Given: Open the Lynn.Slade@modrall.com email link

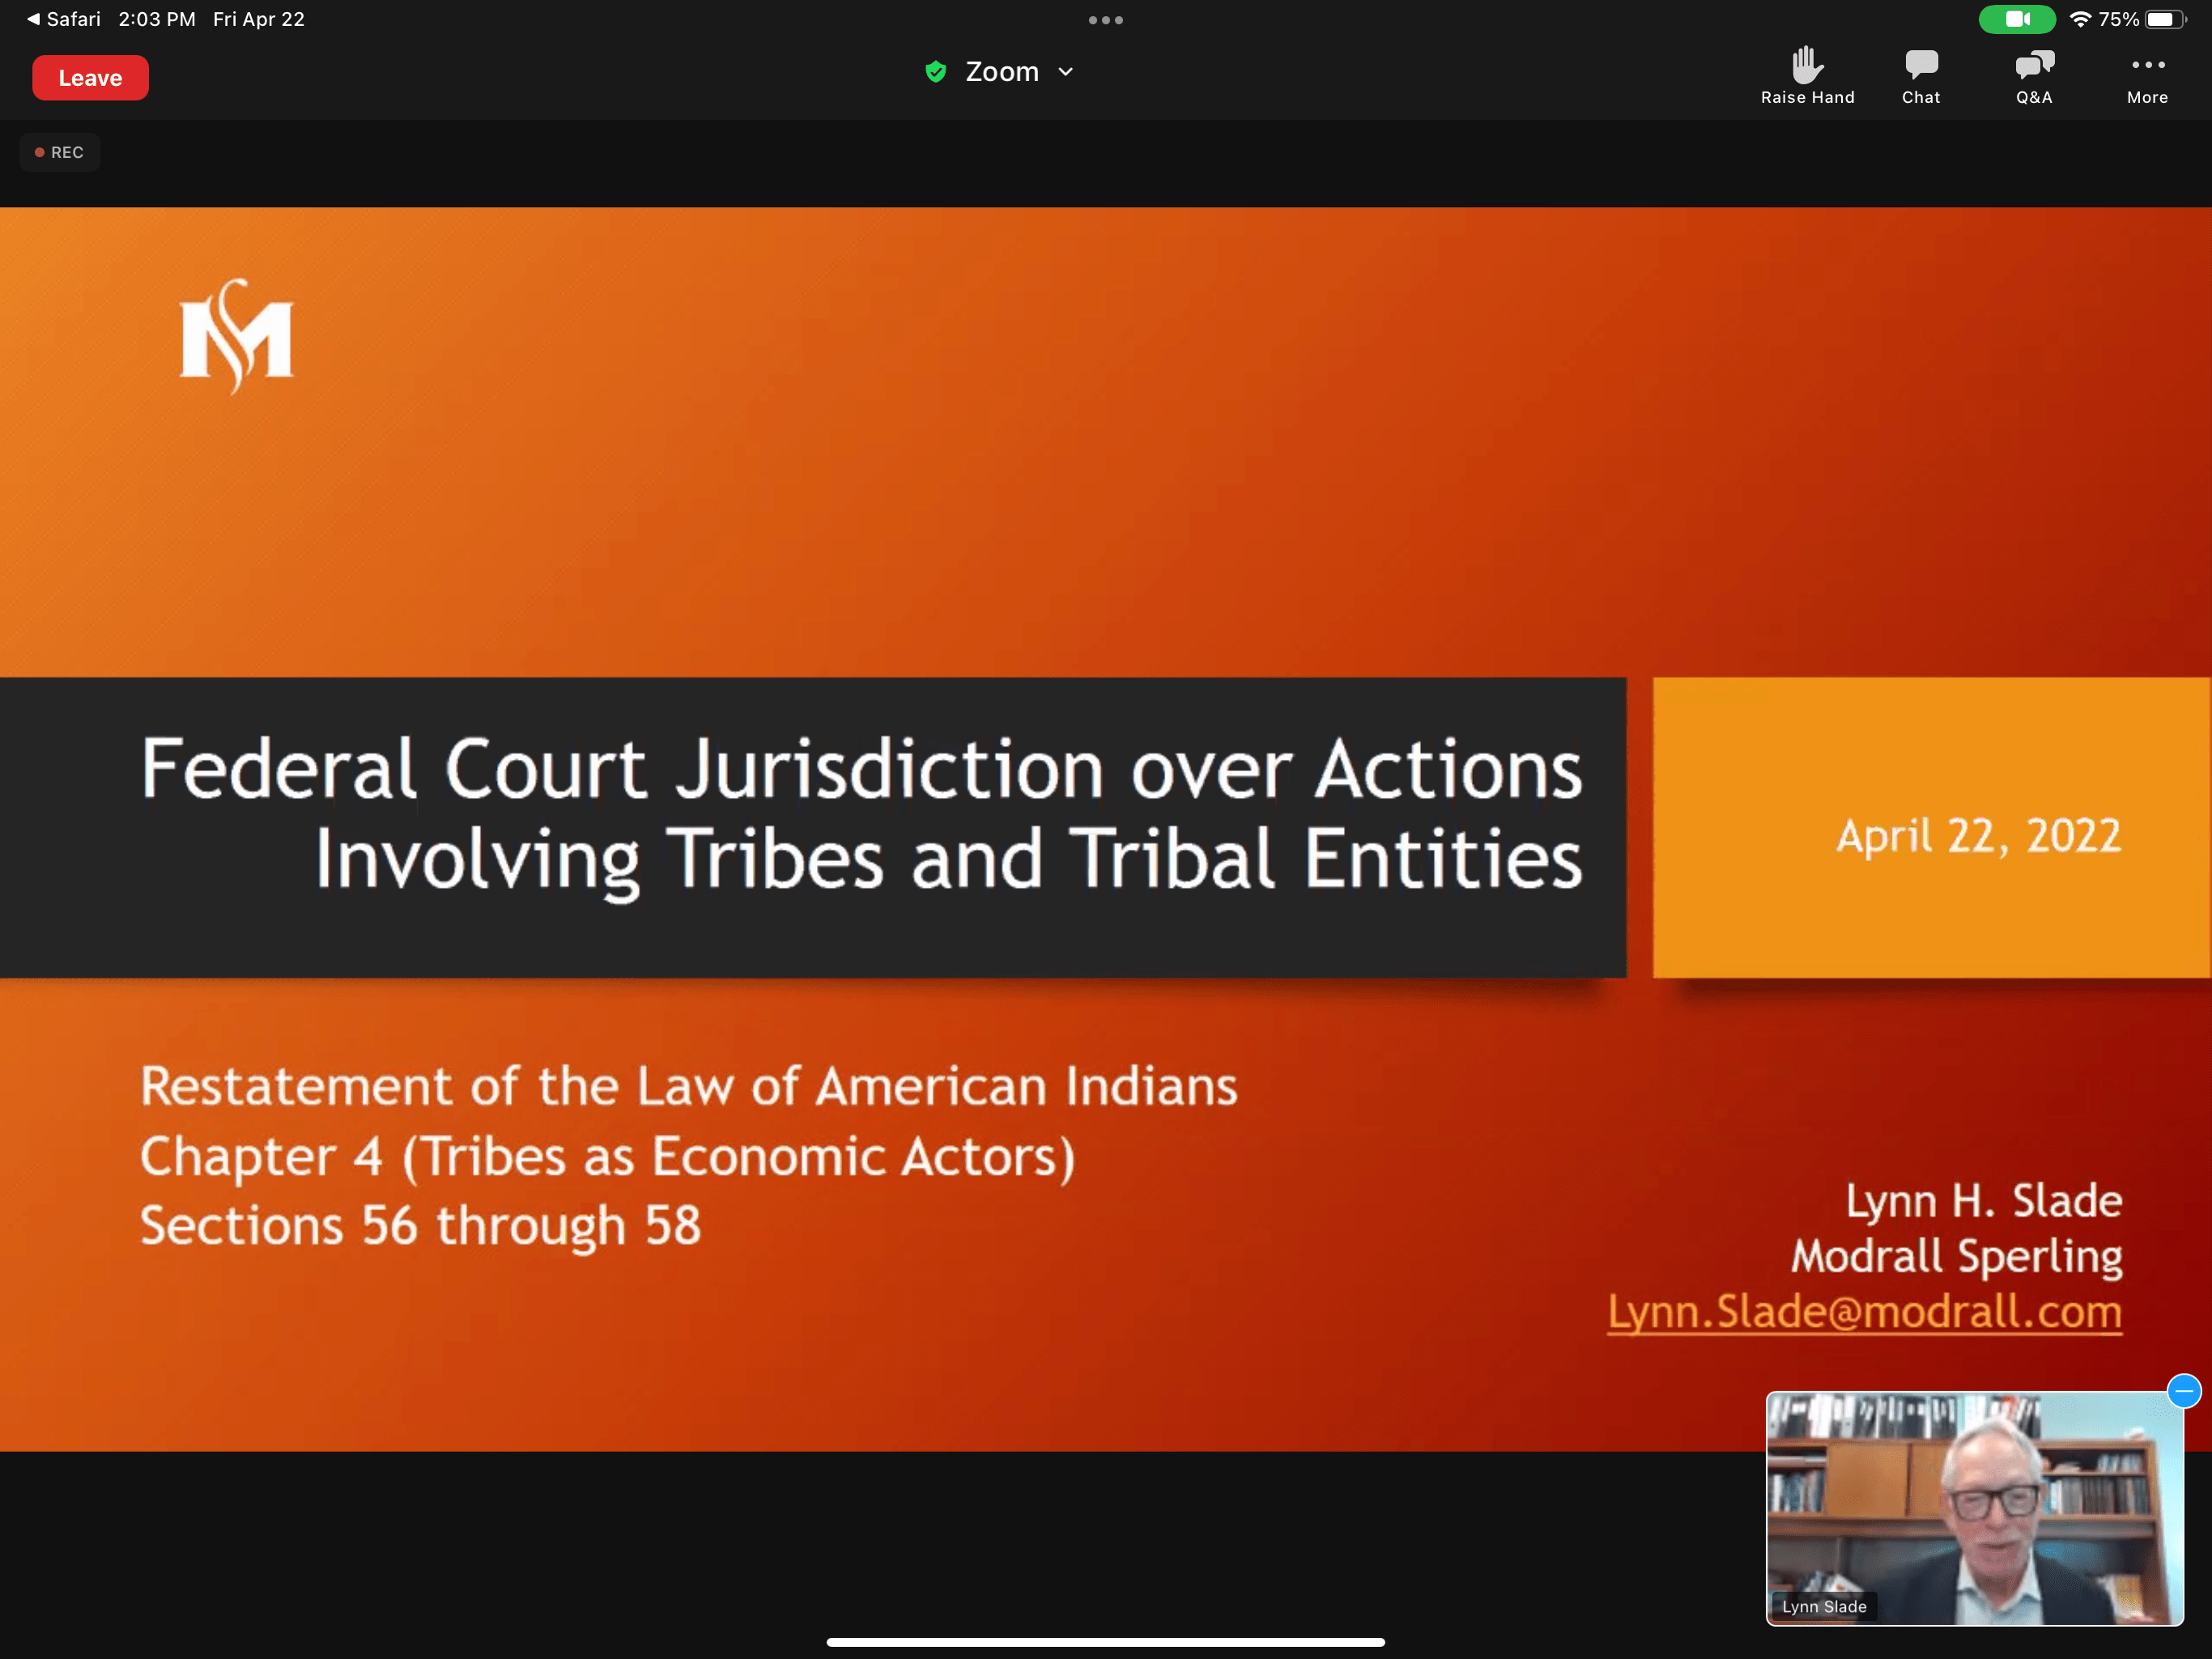Looking at the screenshot, I should pyautogui.click(x=1864, y=1311).
